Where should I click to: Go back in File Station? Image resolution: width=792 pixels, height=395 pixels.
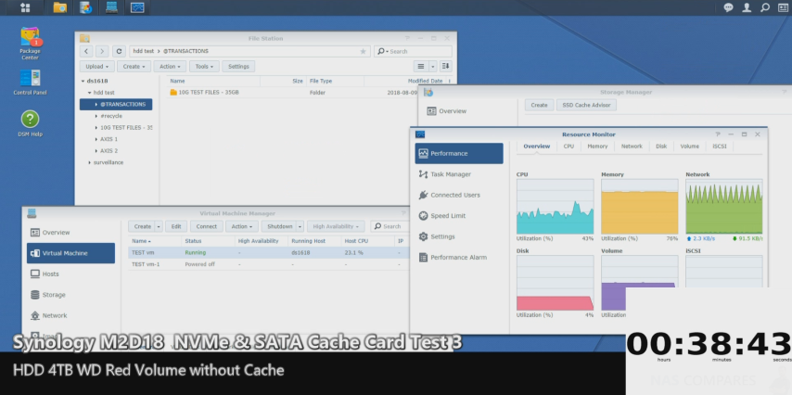coord(86,51)
